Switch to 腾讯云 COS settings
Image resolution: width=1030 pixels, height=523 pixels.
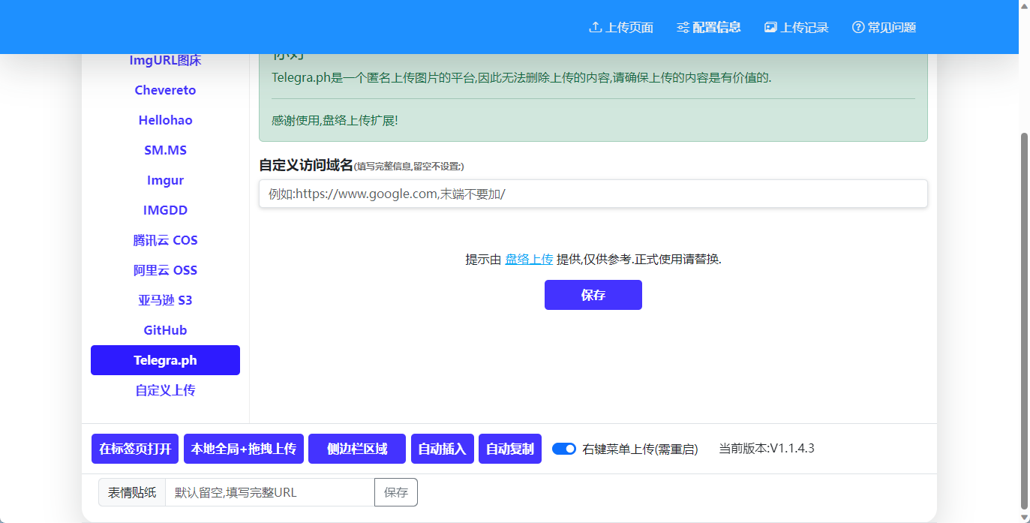(x=165, y=240)
